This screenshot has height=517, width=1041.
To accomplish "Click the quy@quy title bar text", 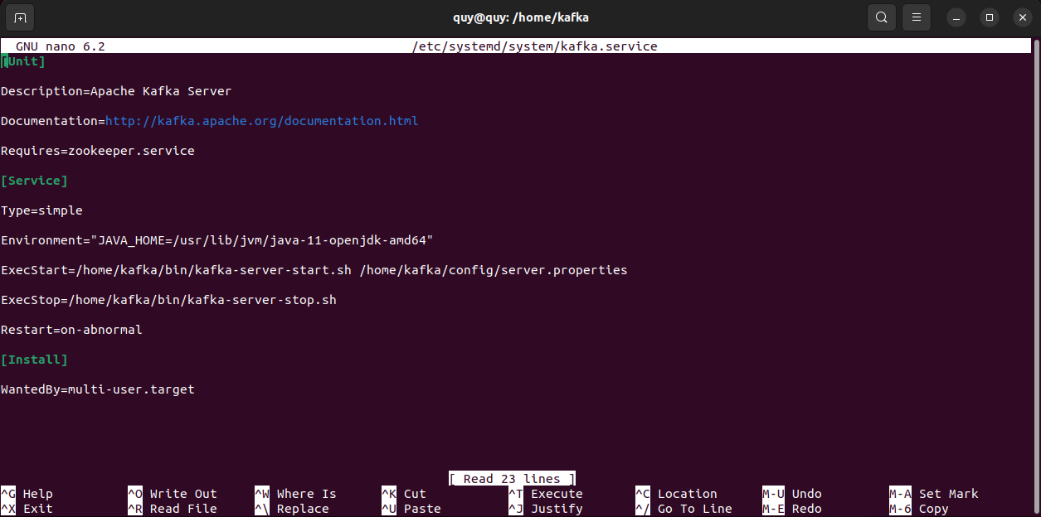I will [x=520, y=17].
